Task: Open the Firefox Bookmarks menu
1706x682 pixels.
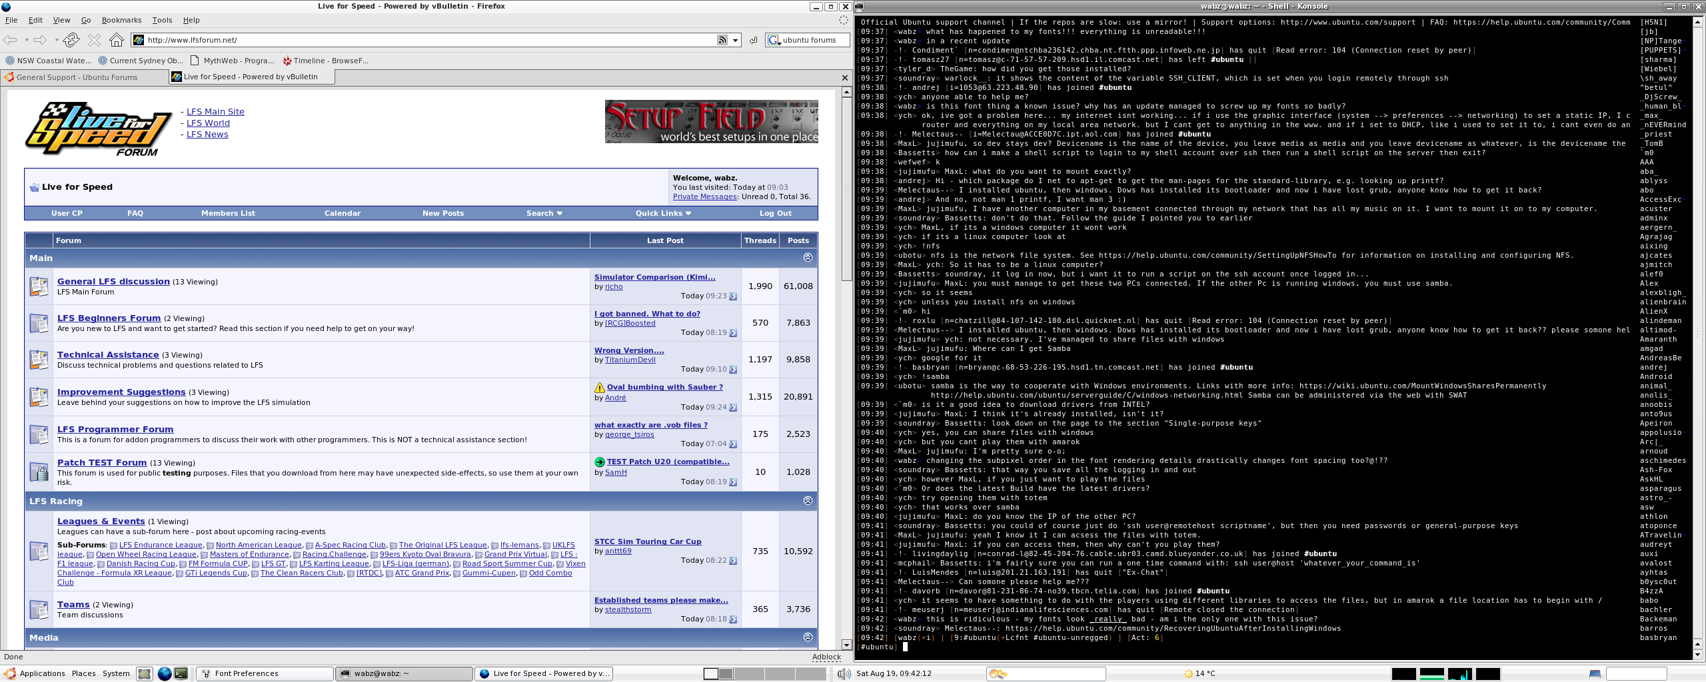Action: 121,20
